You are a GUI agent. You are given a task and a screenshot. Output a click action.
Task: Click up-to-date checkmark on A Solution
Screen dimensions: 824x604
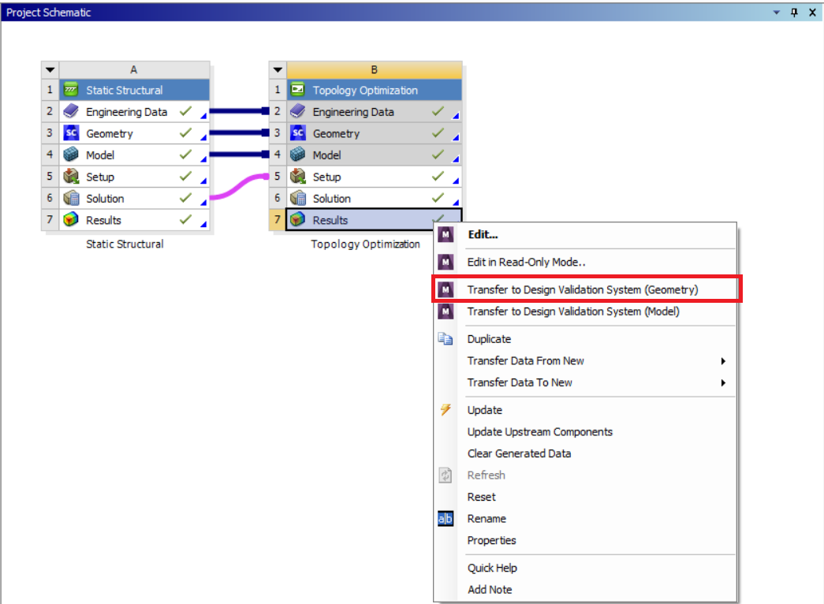[185, 198]
